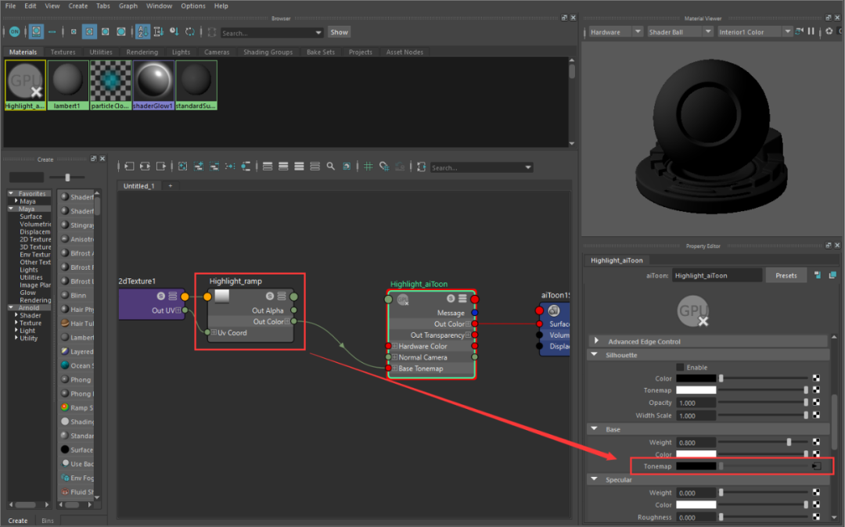The height and width of the screenshot is (527, 845).
Task: Set nodes to simple mode icon
Action: [268, 167]
